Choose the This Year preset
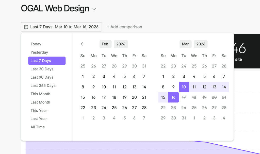 coord(39,110)
